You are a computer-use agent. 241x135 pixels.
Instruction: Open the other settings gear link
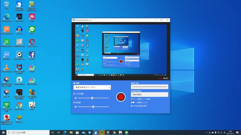click(139, 106)
